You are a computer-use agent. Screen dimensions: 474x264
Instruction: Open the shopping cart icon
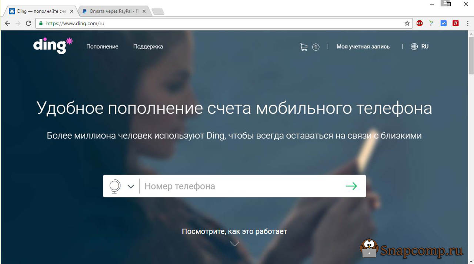(x=304, y=47)
